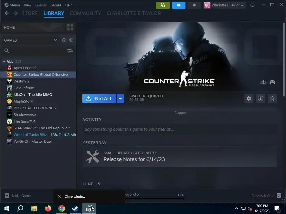Click the main content vertical scrollbar
The height and width of the screenshot is (214, 286).
pos(284,60)
